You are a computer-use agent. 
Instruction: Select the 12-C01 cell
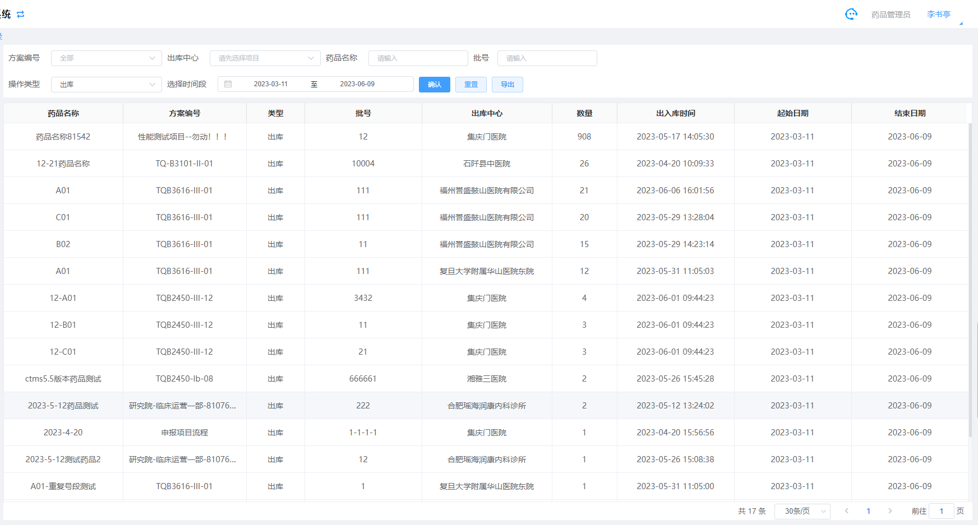(x=63, y=352)
